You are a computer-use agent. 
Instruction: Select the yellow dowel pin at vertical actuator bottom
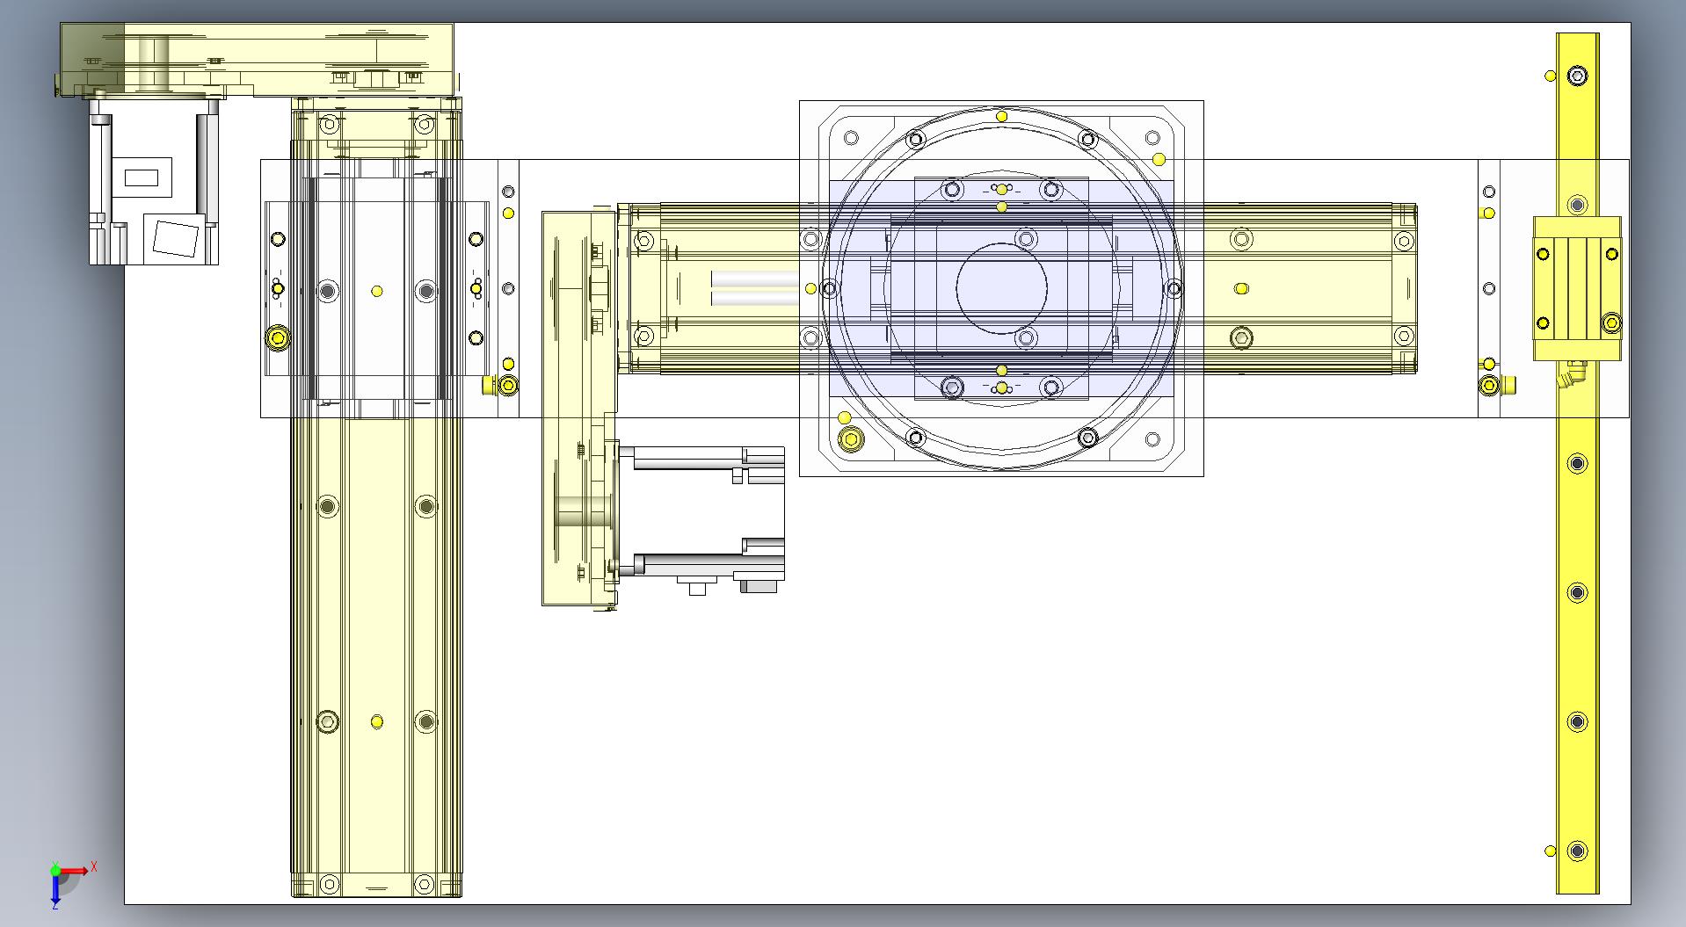(x=377, y=722)
